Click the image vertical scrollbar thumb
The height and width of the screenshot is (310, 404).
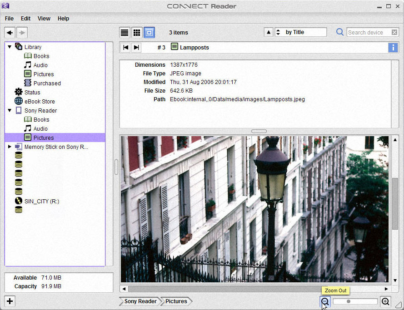click(395, 203)
